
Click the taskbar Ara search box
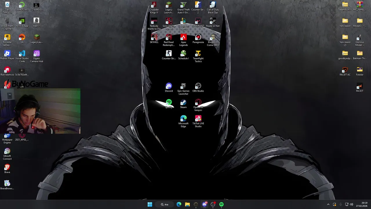click(165, 204)
